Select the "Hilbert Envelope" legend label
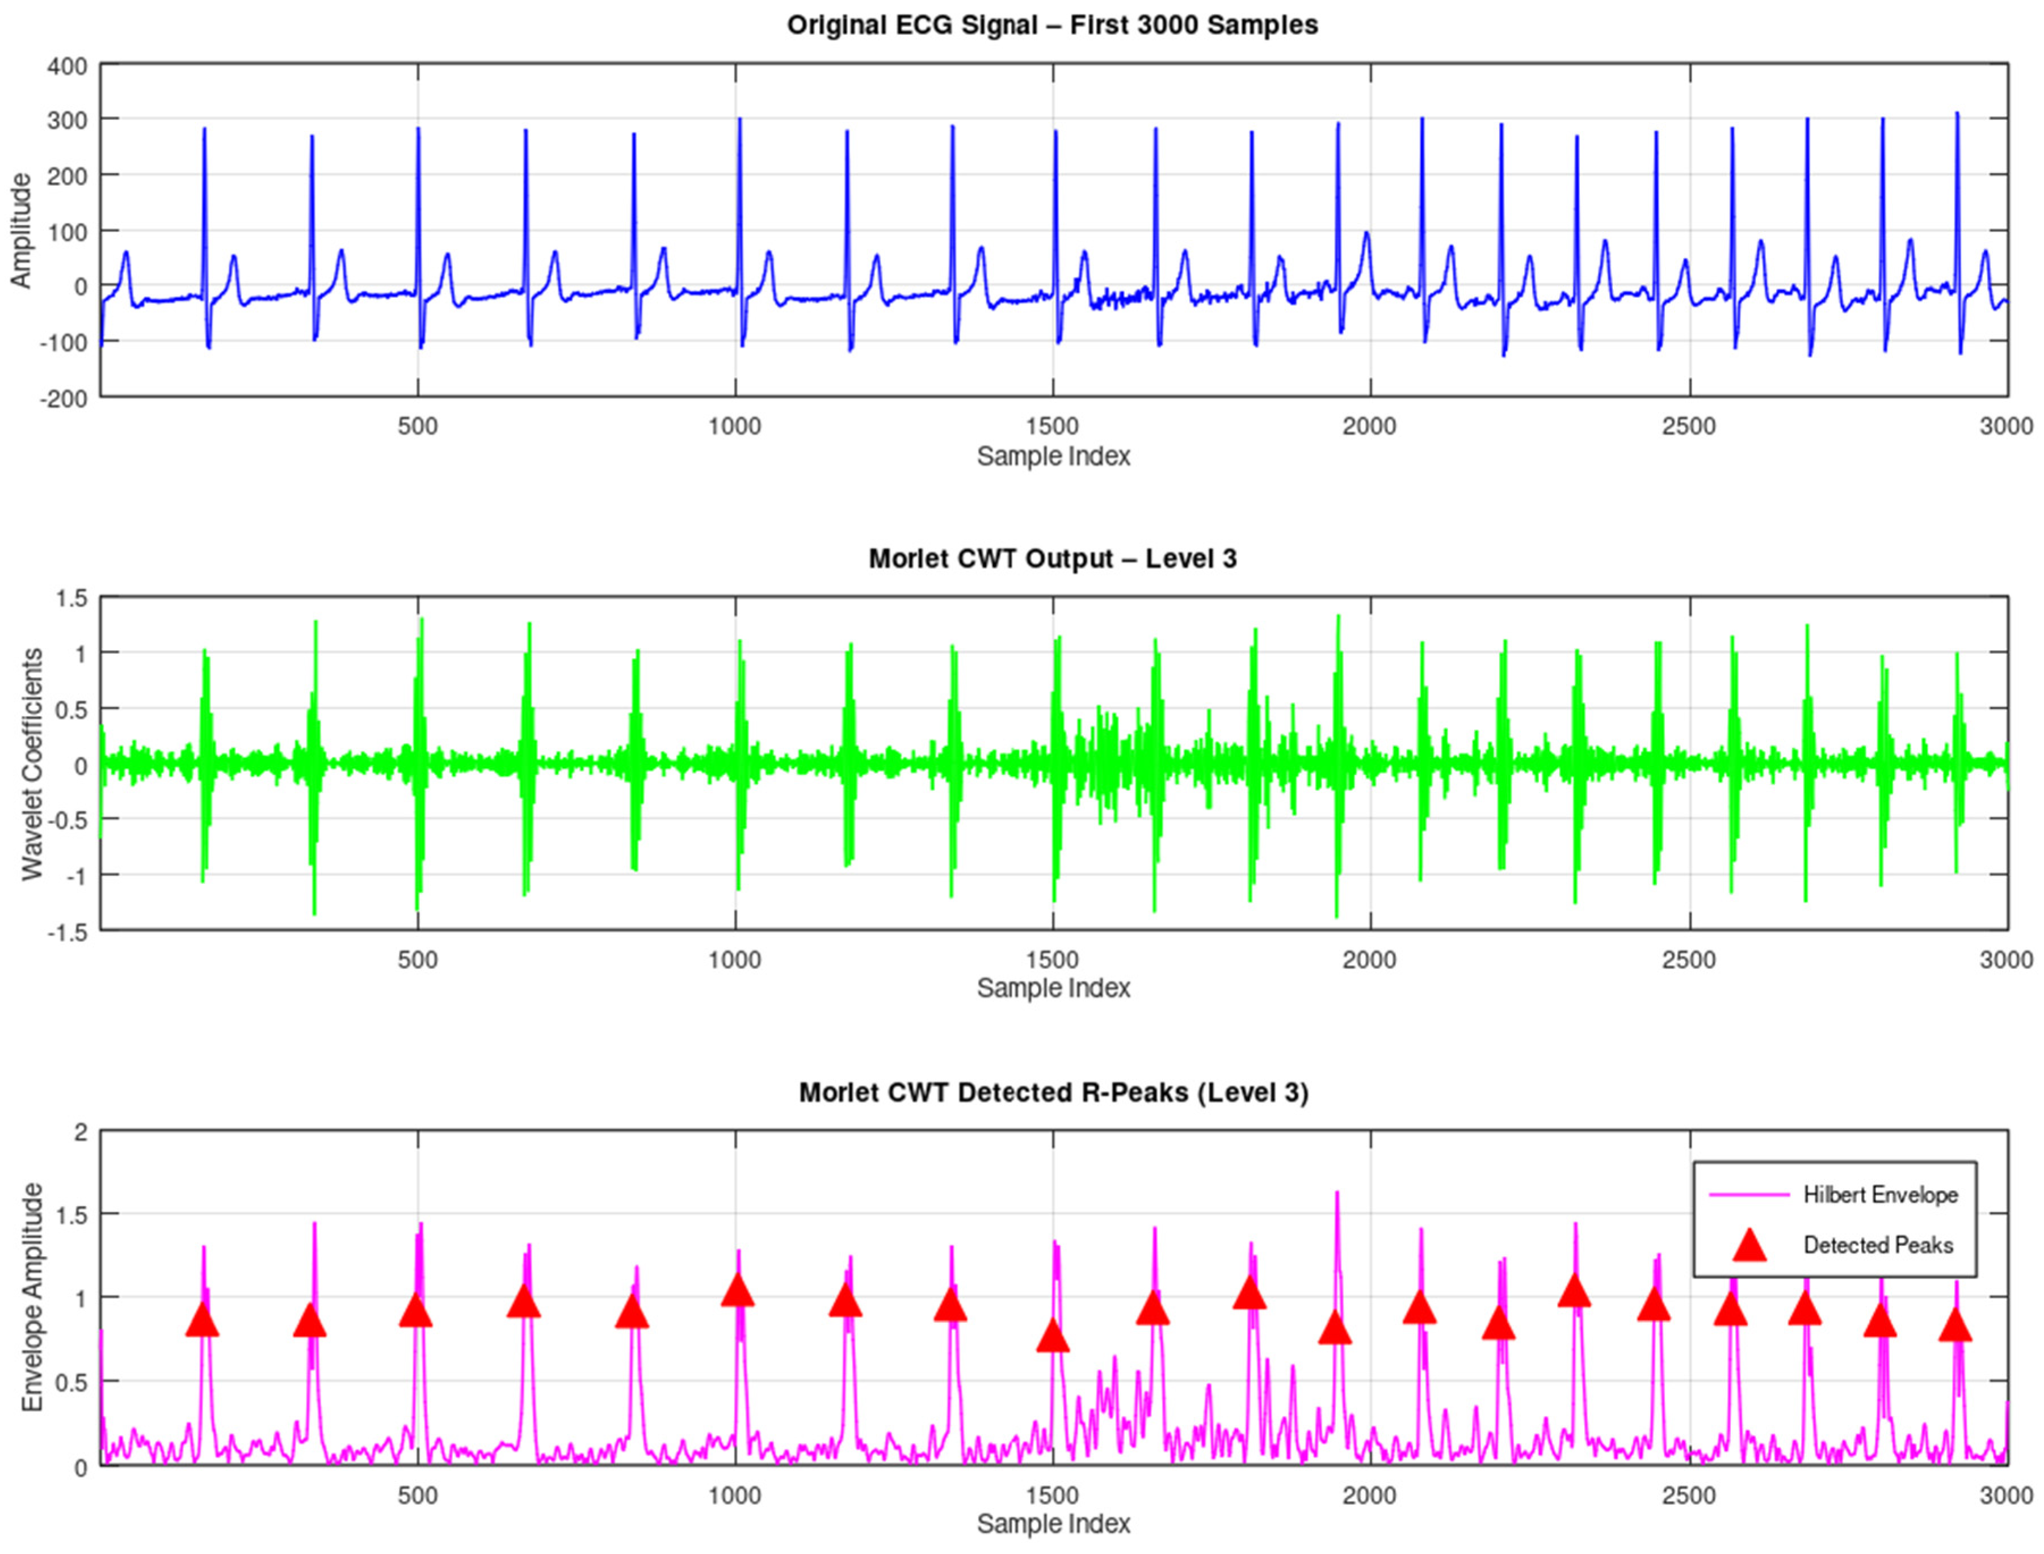 1880,1195
